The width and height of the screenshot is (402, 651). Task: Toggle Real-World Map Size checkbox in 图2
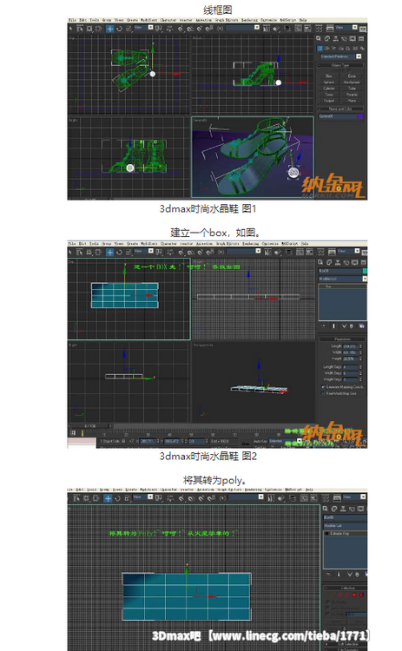pos(323,393)
